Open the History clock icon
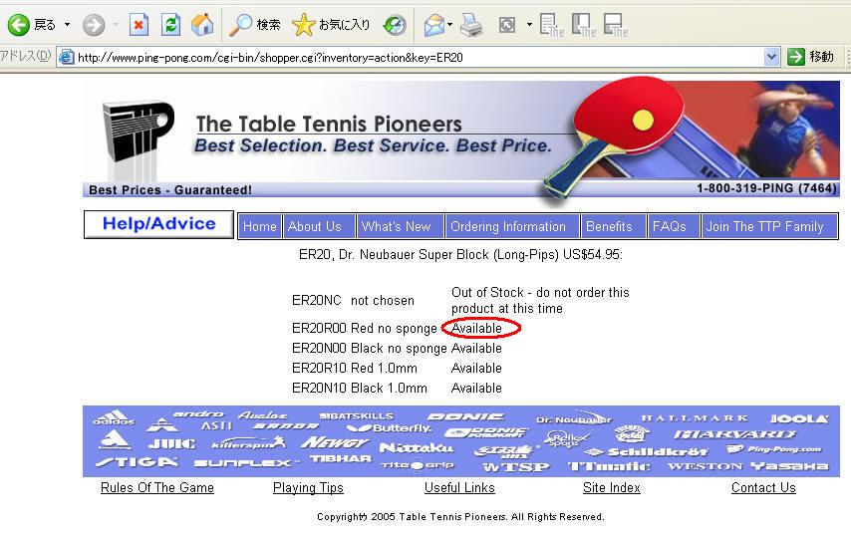Screen dimensions: 851x542 click(x=395, y=25)
